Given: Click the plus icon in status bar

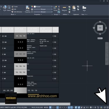Looking at the screenshot, I should (95, 107).
